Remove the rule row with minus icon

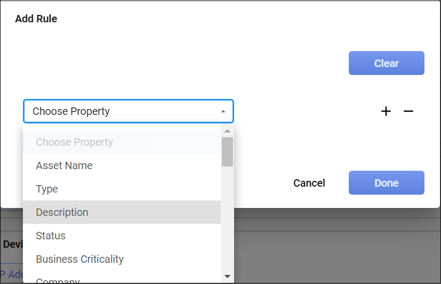coord(408,111)
